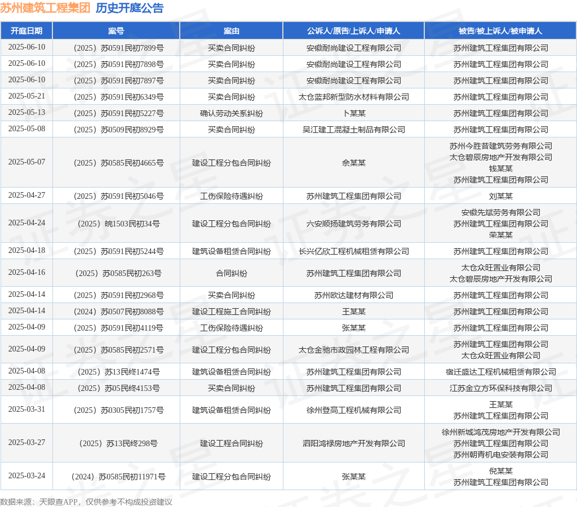Click case number (2025)苏13民终298号
The height and width of the screenshot is (507, 577).
pyautogui.click(x=118, y=443)
